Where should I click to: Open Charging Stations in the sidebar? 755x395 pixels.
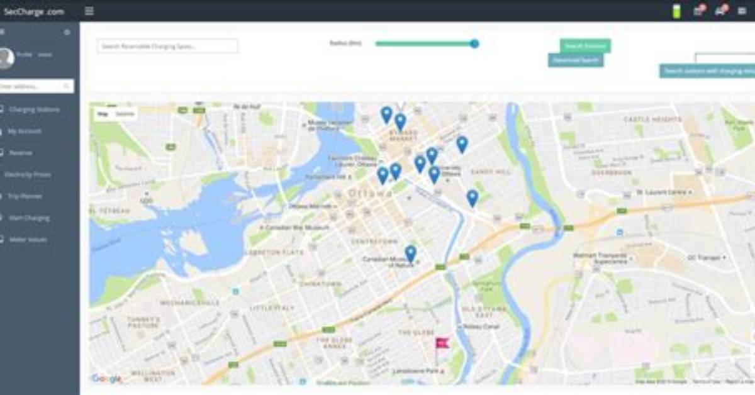(x=34, y=109)
